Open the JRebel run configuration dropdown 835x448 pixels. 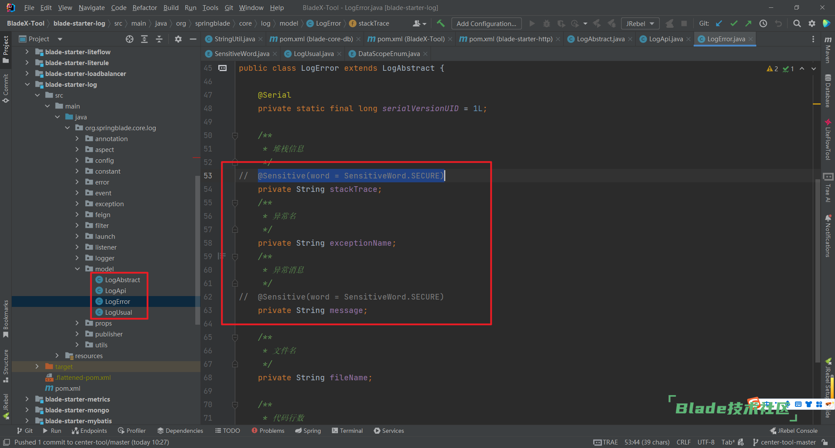[x=640, y=23]
